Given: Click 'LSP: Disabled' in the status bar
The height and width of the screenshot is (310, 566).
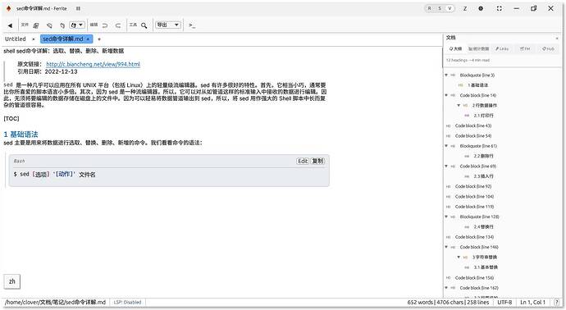Looking at the screenshot, I should [x=127, y=302].
